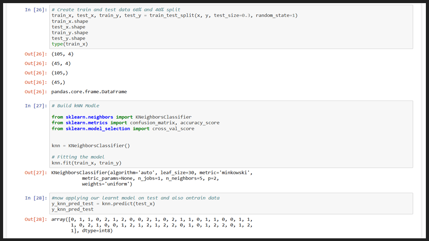
Task: Click the In [27] prompt label
Action: tap(36, 106)
